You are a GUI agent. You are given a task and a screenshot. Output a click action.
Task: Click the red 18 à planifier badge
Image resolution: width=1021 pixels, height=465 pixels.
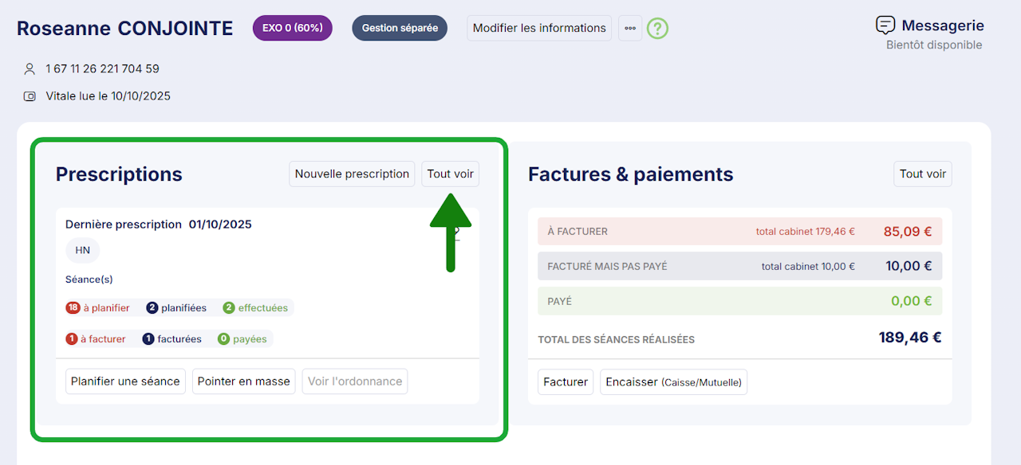98,308
